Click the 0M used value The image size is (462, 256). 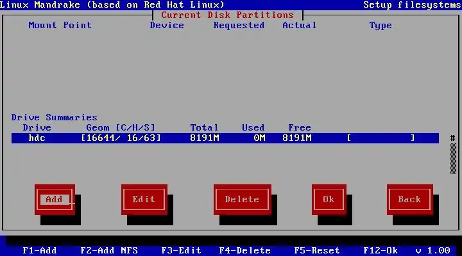point(260,138)
